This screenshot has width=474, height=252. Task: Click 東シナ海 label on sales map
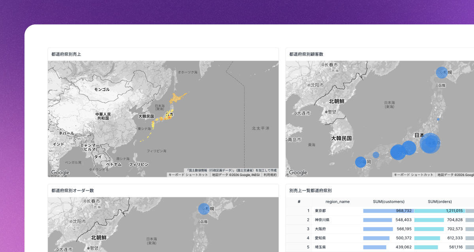(x=144, y=129)
